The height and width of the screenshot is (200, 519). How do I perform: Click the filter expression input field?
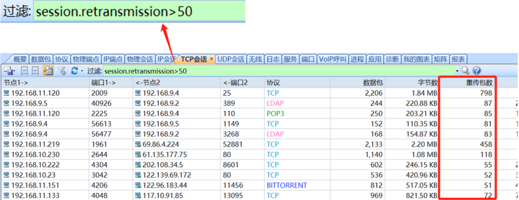(279, 71)
